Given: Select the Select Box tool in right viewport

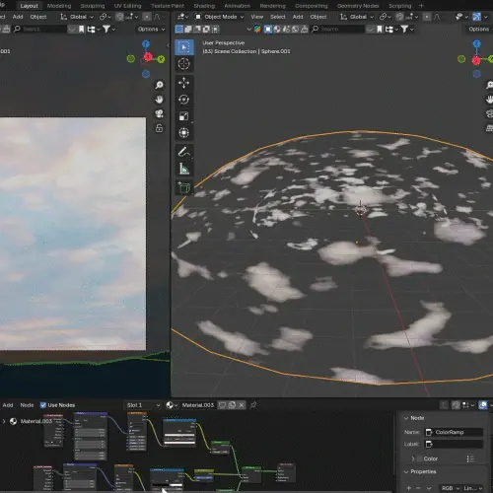Looking at the screenshot, I should (183, 47).
